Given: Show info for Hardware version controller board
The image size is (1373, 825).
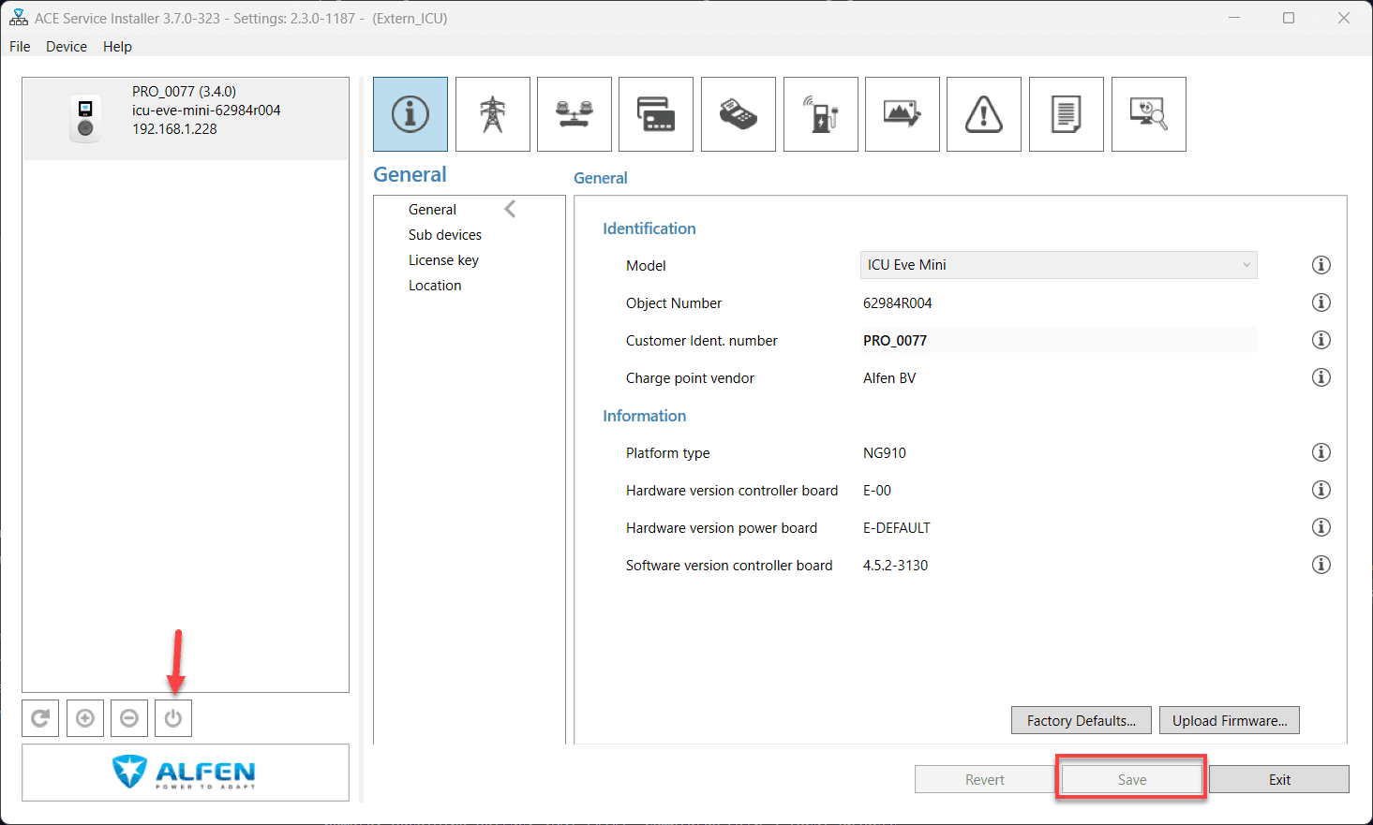Looking at the screenshot, I should coord(1321,490).
